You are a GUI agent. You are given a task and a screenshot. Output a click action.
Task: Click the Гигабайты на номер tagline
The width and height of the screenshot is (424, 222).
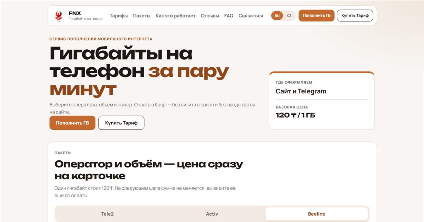coord(86,19)
